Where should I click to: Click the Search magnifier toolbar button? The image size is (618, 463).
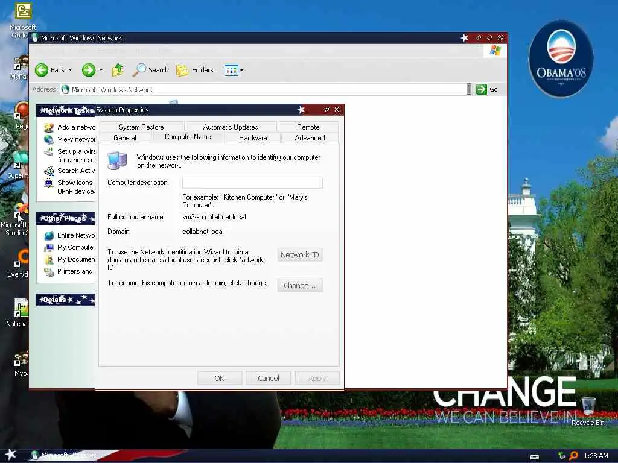tap(150, 70)
